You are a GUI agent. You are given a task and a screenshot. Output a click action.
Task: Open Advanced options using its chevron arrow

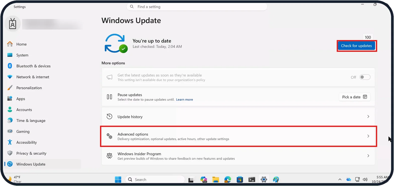(368, 136)
